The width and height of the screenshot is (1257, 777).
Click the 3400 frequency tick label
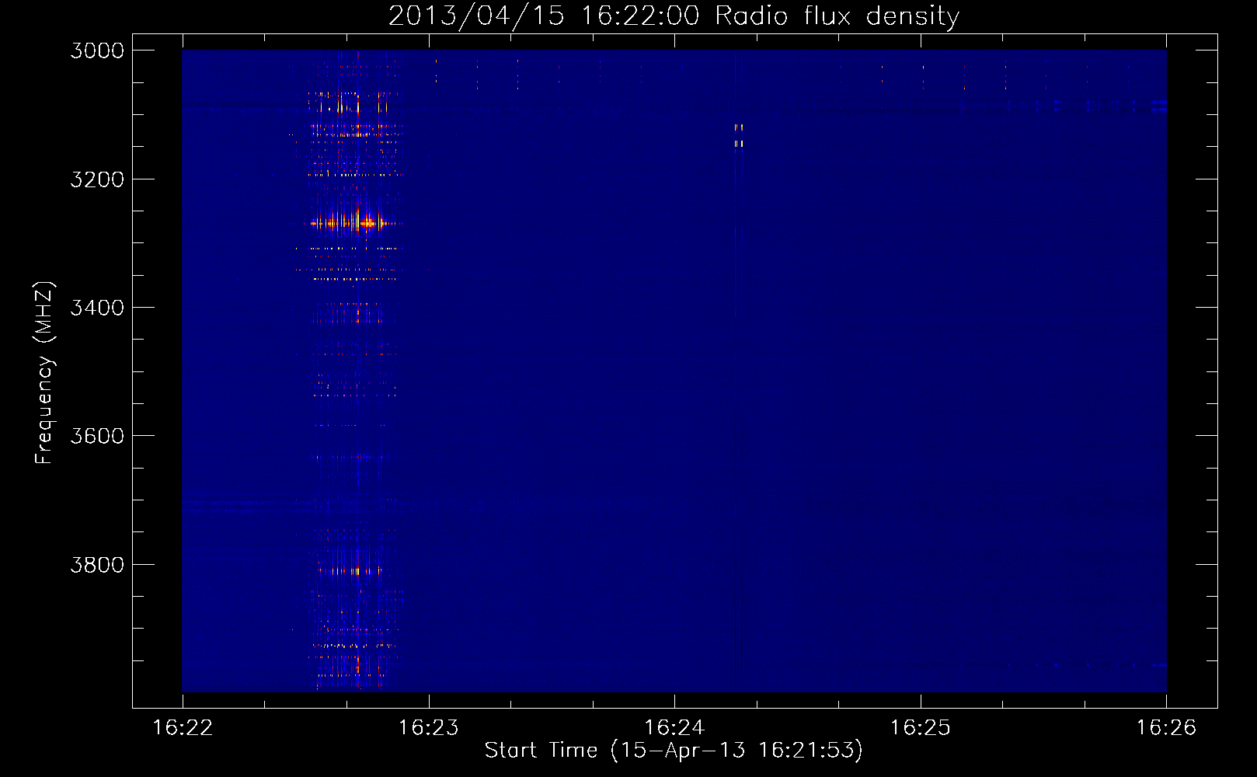click(x=97, y=308)
